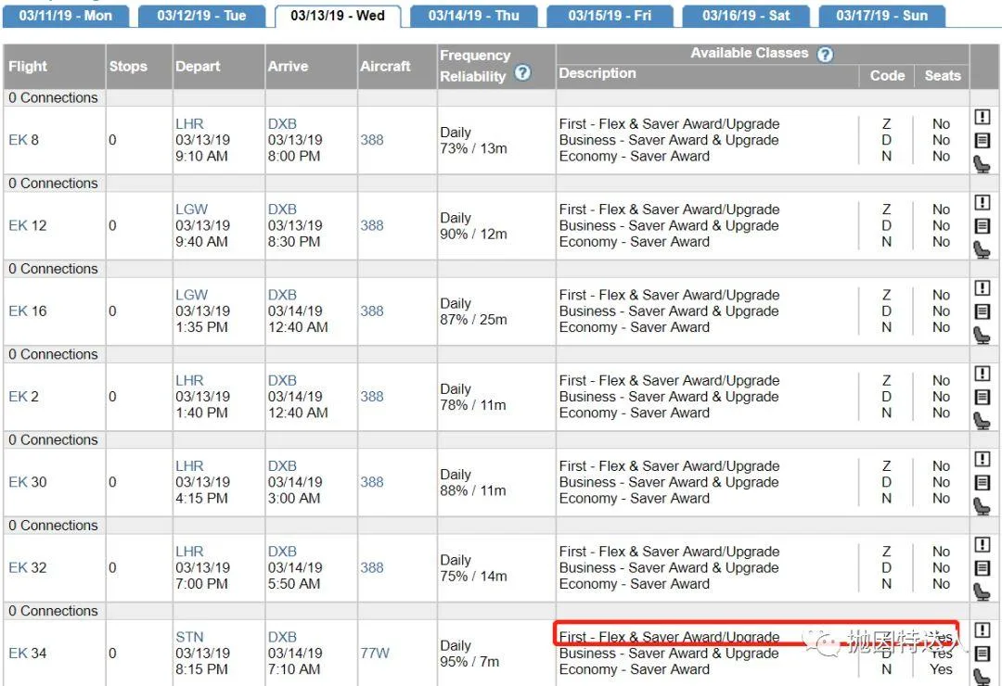1002x686 pixels.
Task: Select reliability value 73% / 13m
Action: 473,148
